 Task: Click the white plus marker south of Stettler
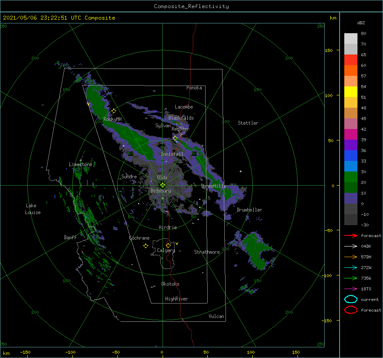click(240, 171)
